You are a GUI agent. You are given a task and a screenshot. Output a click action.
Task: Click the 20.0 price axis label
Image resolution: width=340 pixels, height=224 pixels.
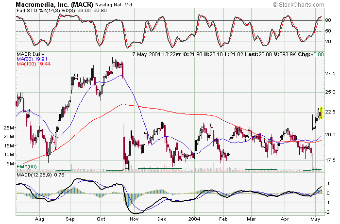[330, 135]
